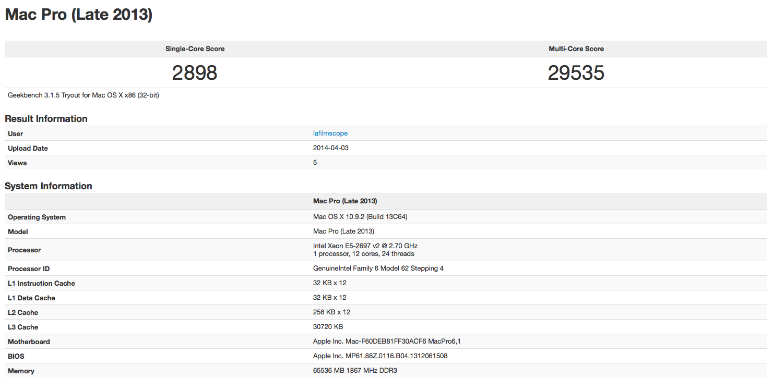This screenshot has width=773, height=390.
Task: Click the Processor row label
Action: coord(24,250)
